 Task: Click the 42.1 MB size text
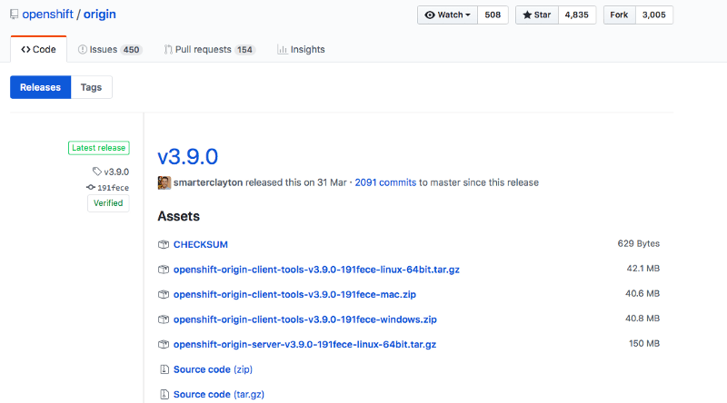pyautogui.click(x=643, y=269)
